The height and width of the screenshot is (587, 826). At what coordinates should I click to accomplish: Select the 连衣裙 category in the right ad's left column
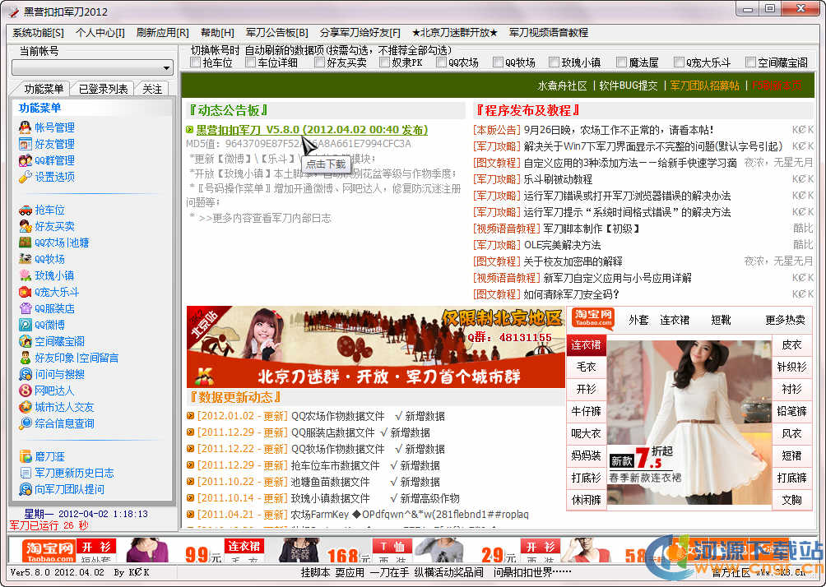point(586,344)
